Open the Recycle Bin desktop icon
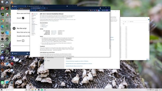 2,3
